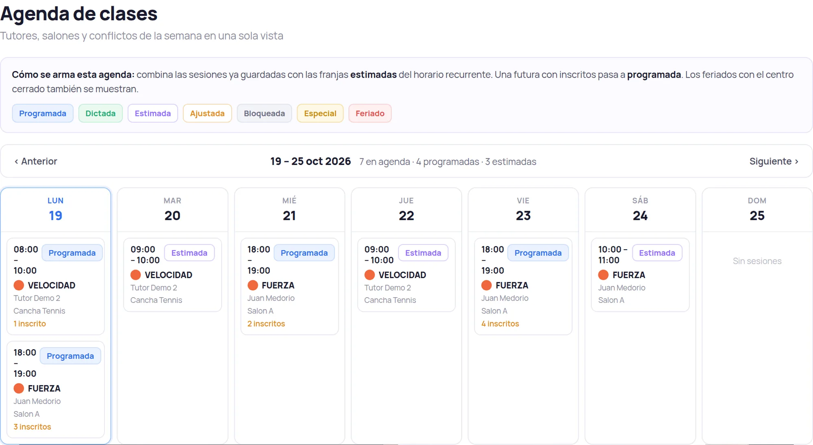This screenshot has width=813, height=445.
Task: Select the MAR 20 day header
Action: (172, 210)
